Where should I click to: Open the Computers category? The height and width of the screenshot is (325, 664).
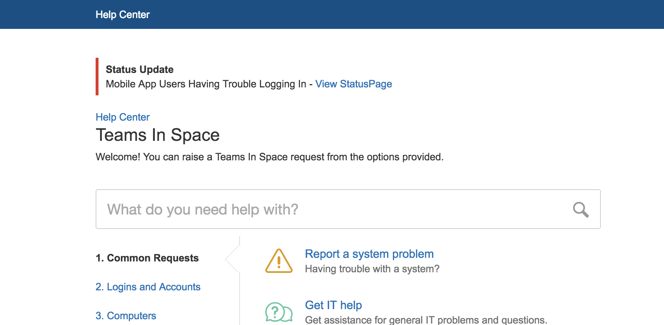126,316
